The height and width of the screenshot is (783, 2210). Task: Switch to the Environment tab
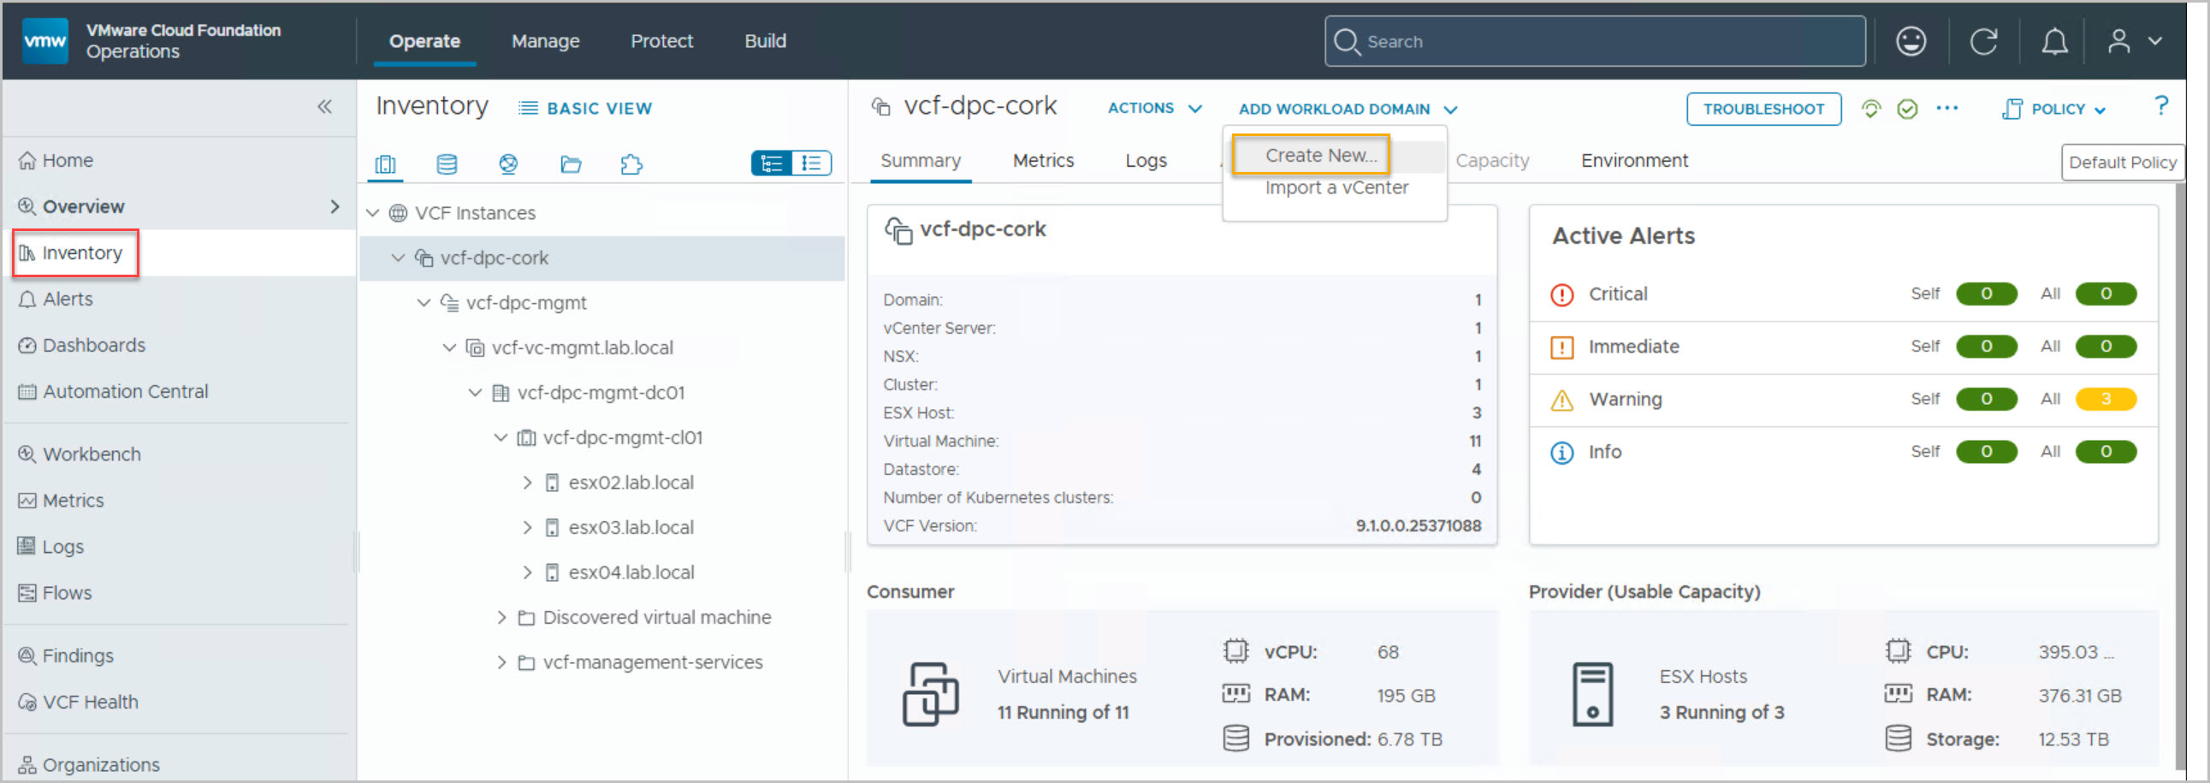(1634, 161)
